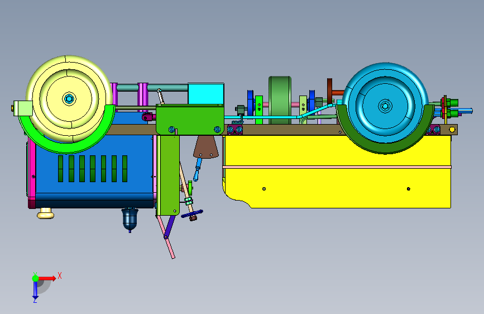Select the salmon horizontal strip on the yellow panel

coord(337,167)
